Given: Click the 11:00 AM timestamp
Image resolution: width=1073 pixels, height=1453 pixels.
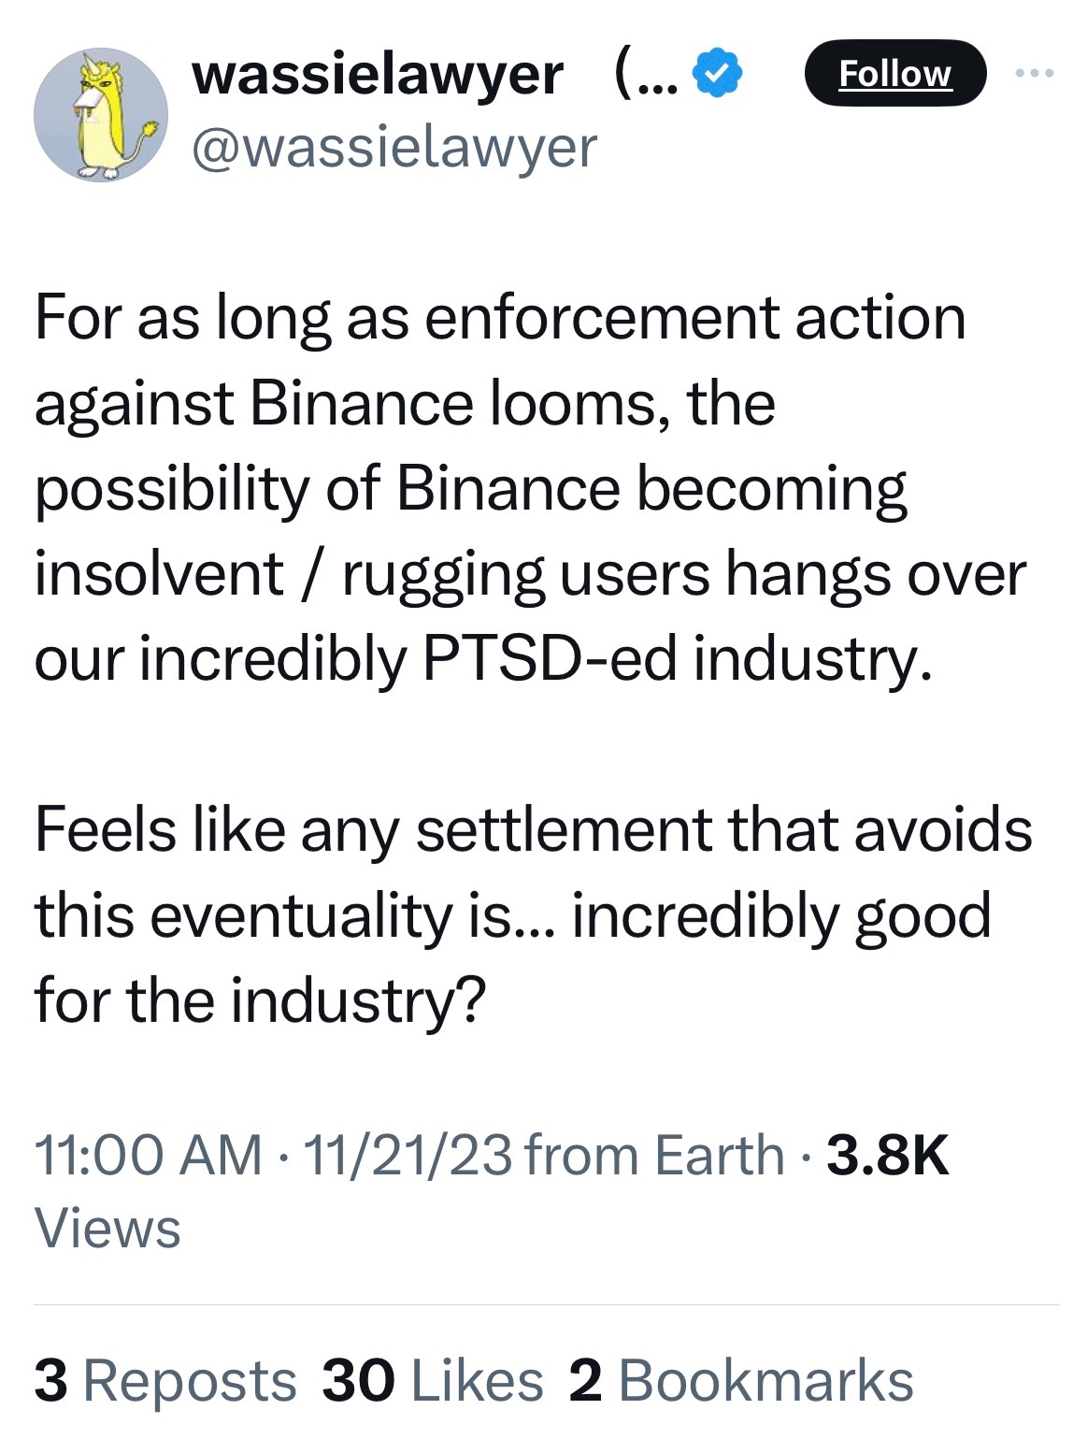Looking at the screenshot, I should (x=149, y=1155).
